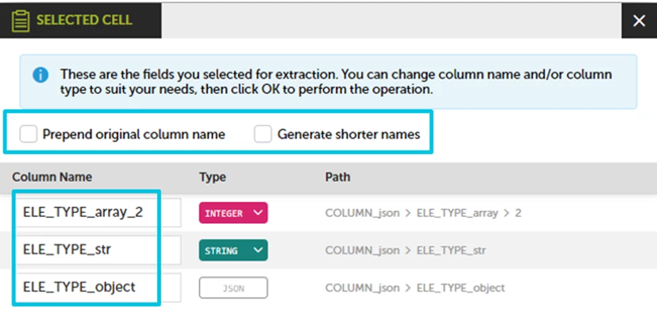Click ELE_TYPE_str in the Path column
Image resolution: width=657 pixels, height=325 pixels.
pos(451,251)
